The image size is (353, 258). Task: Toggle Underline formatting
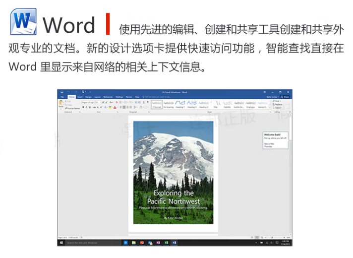coord(90,107)
